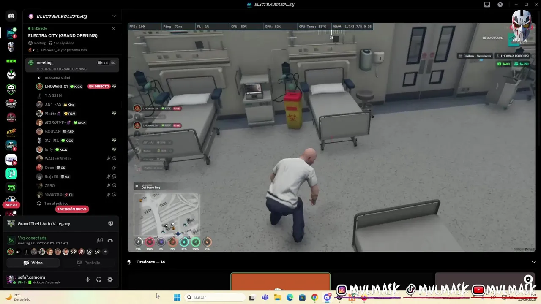Open Microsoft Teams from taskbar
This screenshot has height=304, width=541.
point(265,297)
